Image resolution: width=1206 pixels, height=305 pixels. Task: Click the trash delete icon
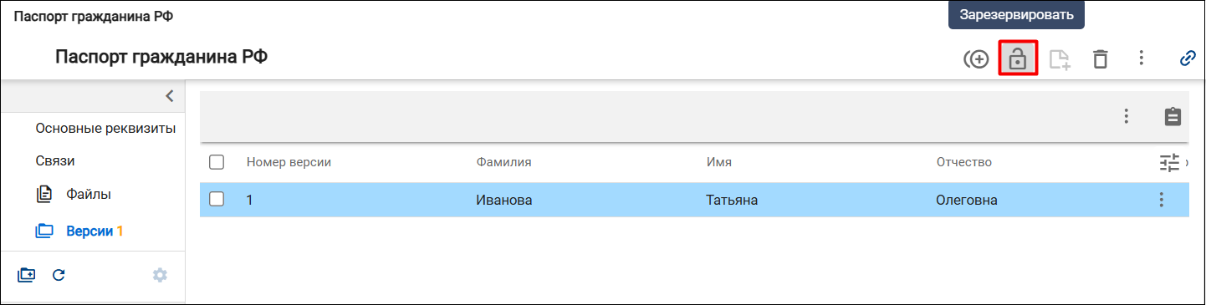tap(1101, 59)
